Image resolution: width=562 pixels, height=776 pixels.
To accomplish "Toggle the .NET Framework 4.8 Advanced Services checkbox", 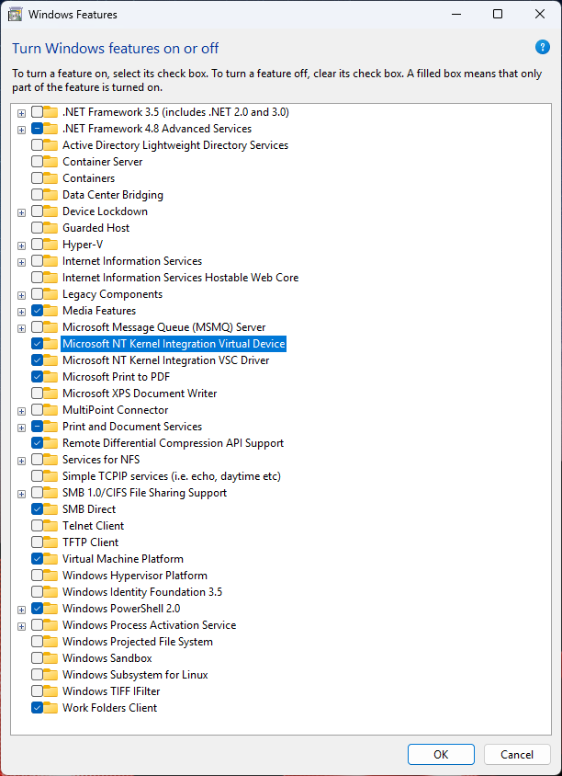I will click(37, 129).
